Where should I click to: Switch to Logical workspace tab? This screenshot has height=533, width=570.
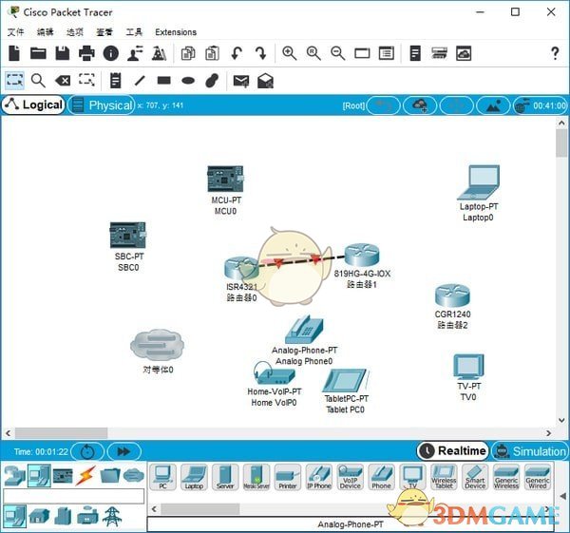click(x=33, y=105)
